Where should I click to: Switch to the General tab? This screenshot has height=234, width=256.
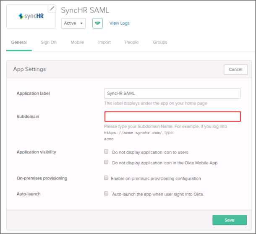pos(19,42)
